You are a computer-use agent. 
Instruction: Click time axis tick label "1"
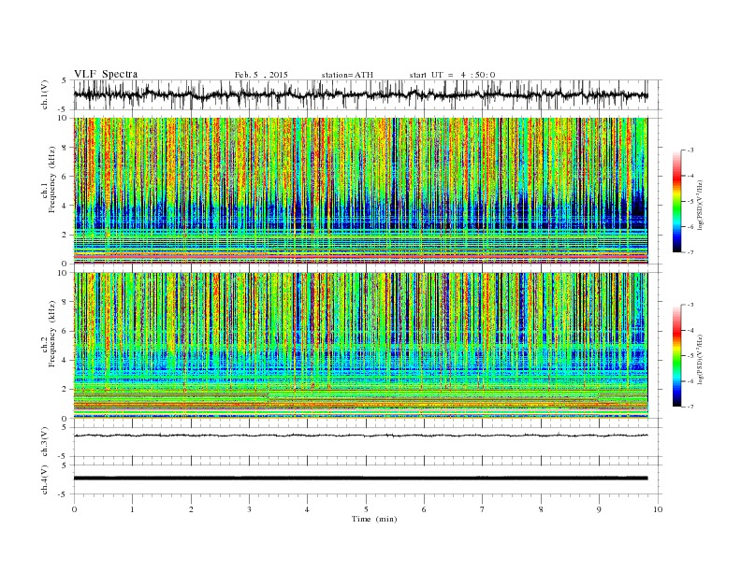click(132, 509)
